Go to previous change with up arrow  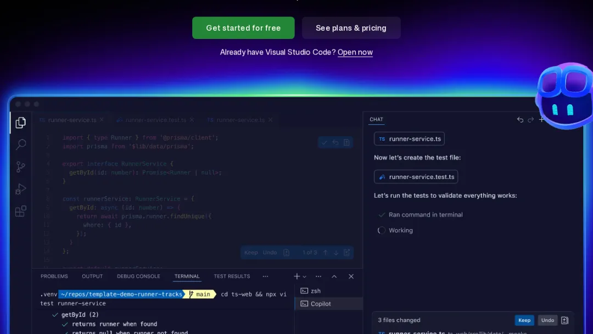point(325,253)
